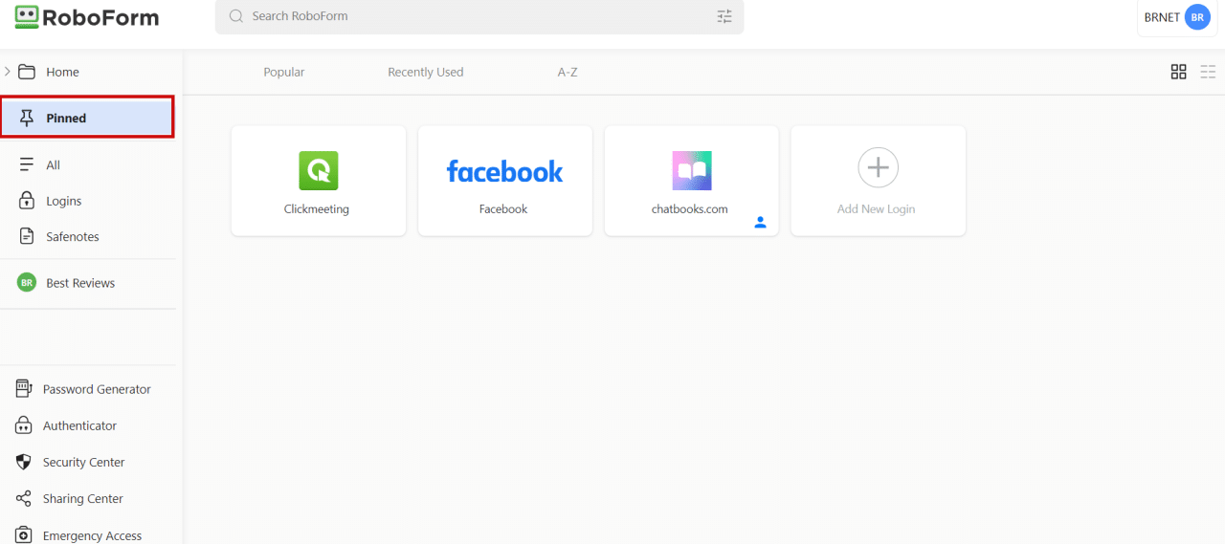Click the RoboForm logo
1225x544 pixels.
(x=87, y=17)
